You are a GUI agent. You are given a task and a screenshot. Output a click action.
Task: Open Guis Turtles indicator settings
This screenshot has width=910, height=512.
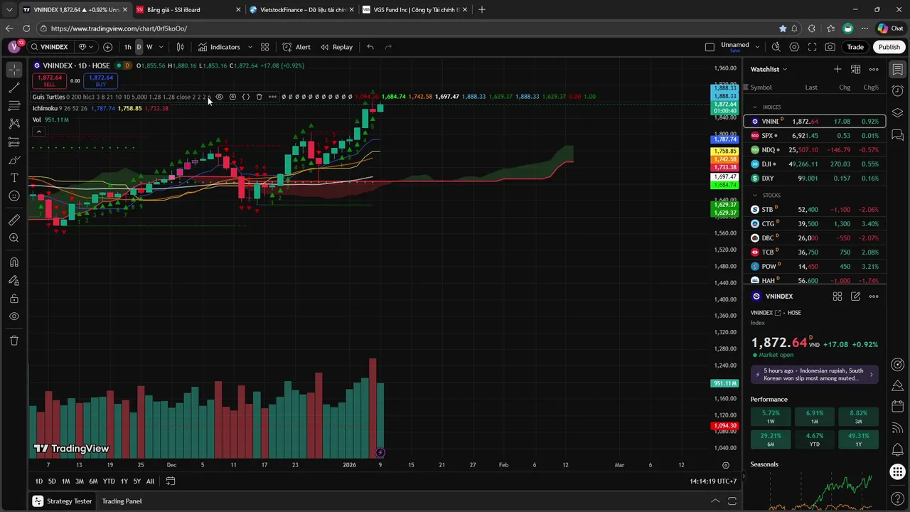pos(232,97)
